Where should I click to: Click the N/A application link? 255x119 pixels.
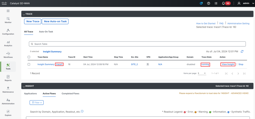point(160,64)
